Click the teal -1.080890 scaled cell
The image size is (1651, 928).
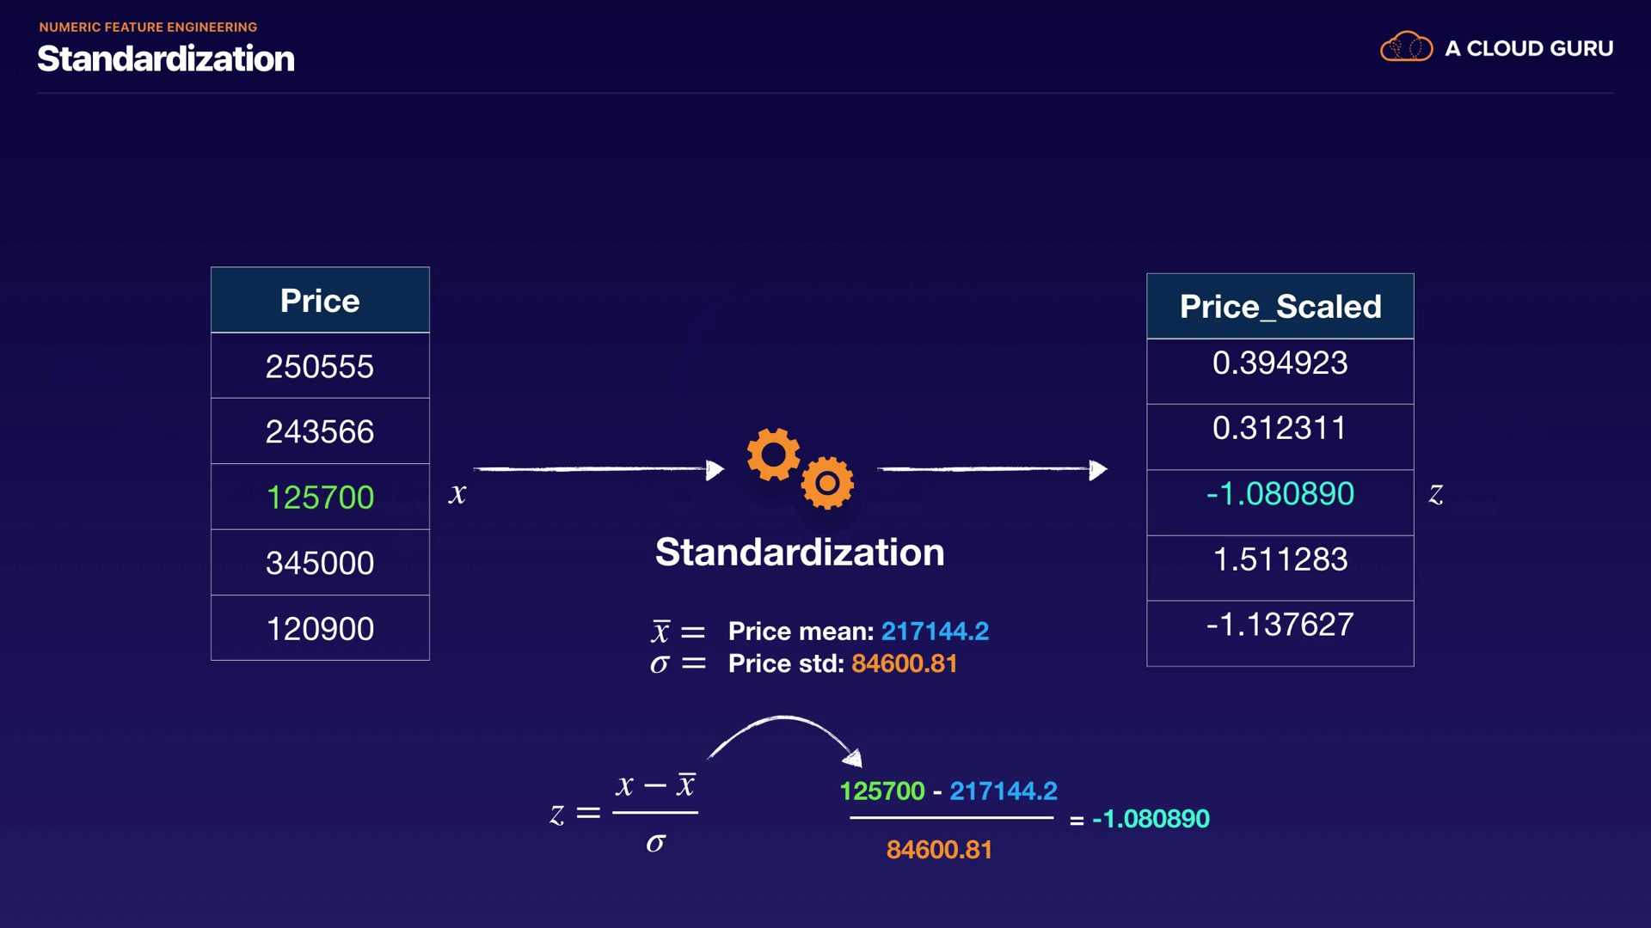tap(1280, 494)
